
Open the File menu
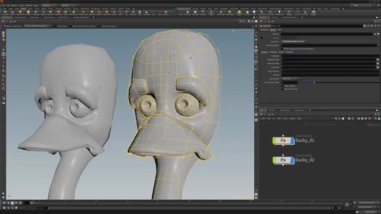4,5
